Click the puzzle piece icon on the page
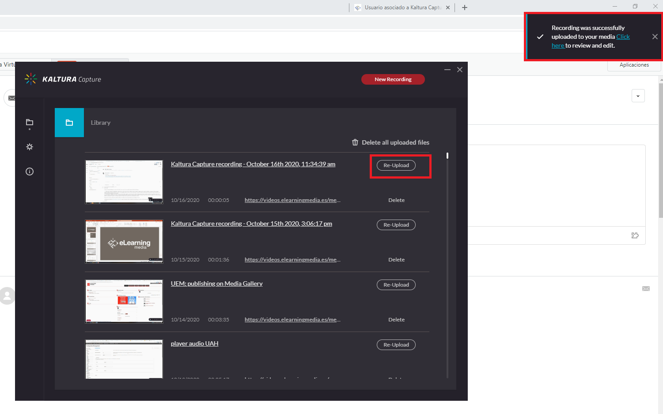The height and width of the screenshot is (414, 663). click(635, 235)
